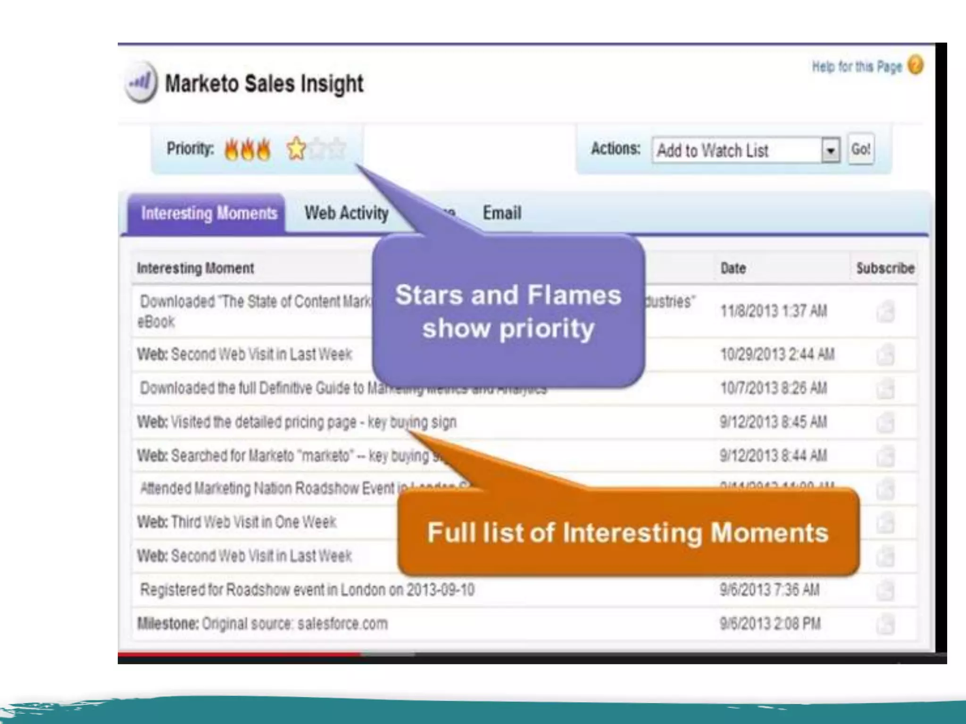Open the Actions dropdown arrow

tap(831, 151)
